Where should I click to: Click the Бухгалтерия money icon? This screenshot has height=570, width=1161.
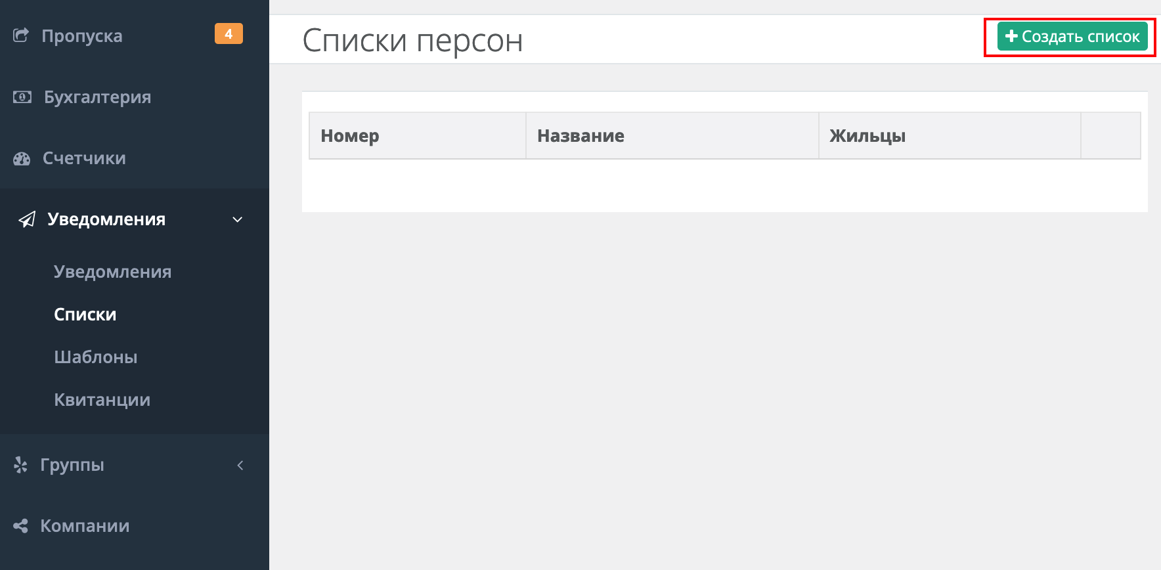click(22, 97)
